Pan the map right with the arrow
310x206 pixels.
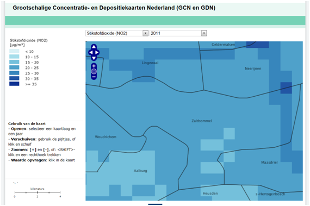click(x=97, y=53)
